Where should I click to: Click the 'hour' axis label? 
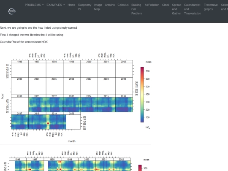tap(3, 96)
